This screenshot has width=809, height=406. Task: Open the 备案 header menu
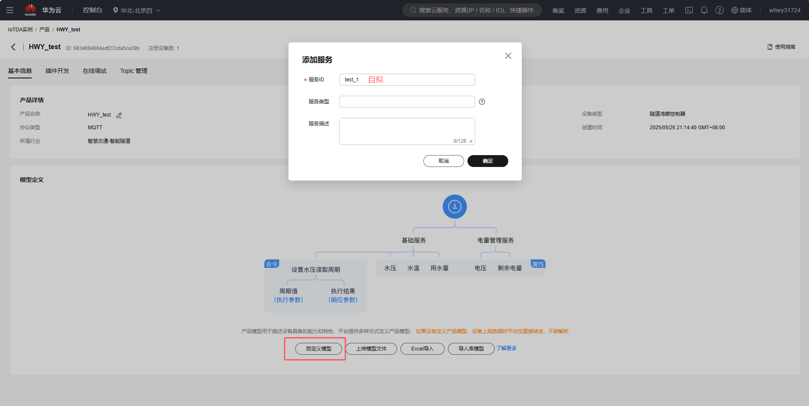tap(558, 10)
